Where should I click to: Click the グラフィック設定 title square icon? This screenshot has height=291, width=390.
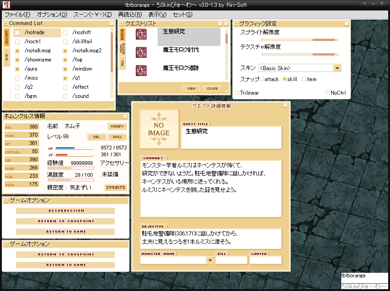point(236,24)
